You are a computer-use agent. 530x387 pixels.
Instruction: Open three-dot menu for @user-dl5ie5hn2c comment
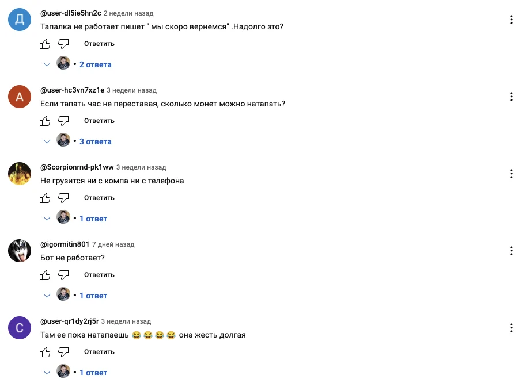512,20
